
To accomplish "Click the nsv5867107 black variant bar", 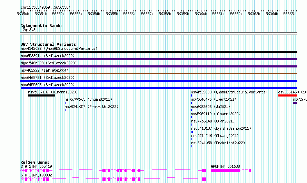I will [42, 95].
